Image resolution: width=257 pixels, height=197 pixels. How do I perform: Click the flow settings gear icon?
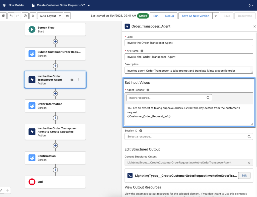click(33, 16)
